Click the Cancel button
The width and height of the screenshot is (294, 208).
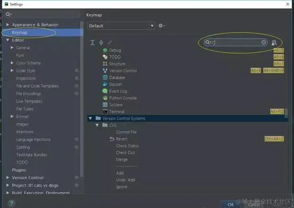coord(254,205)
